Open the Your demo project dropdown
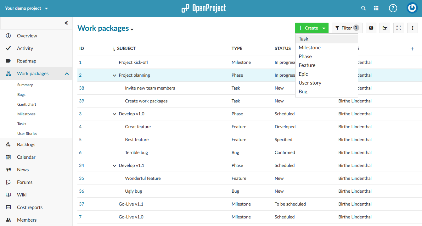 coord(26,8)
